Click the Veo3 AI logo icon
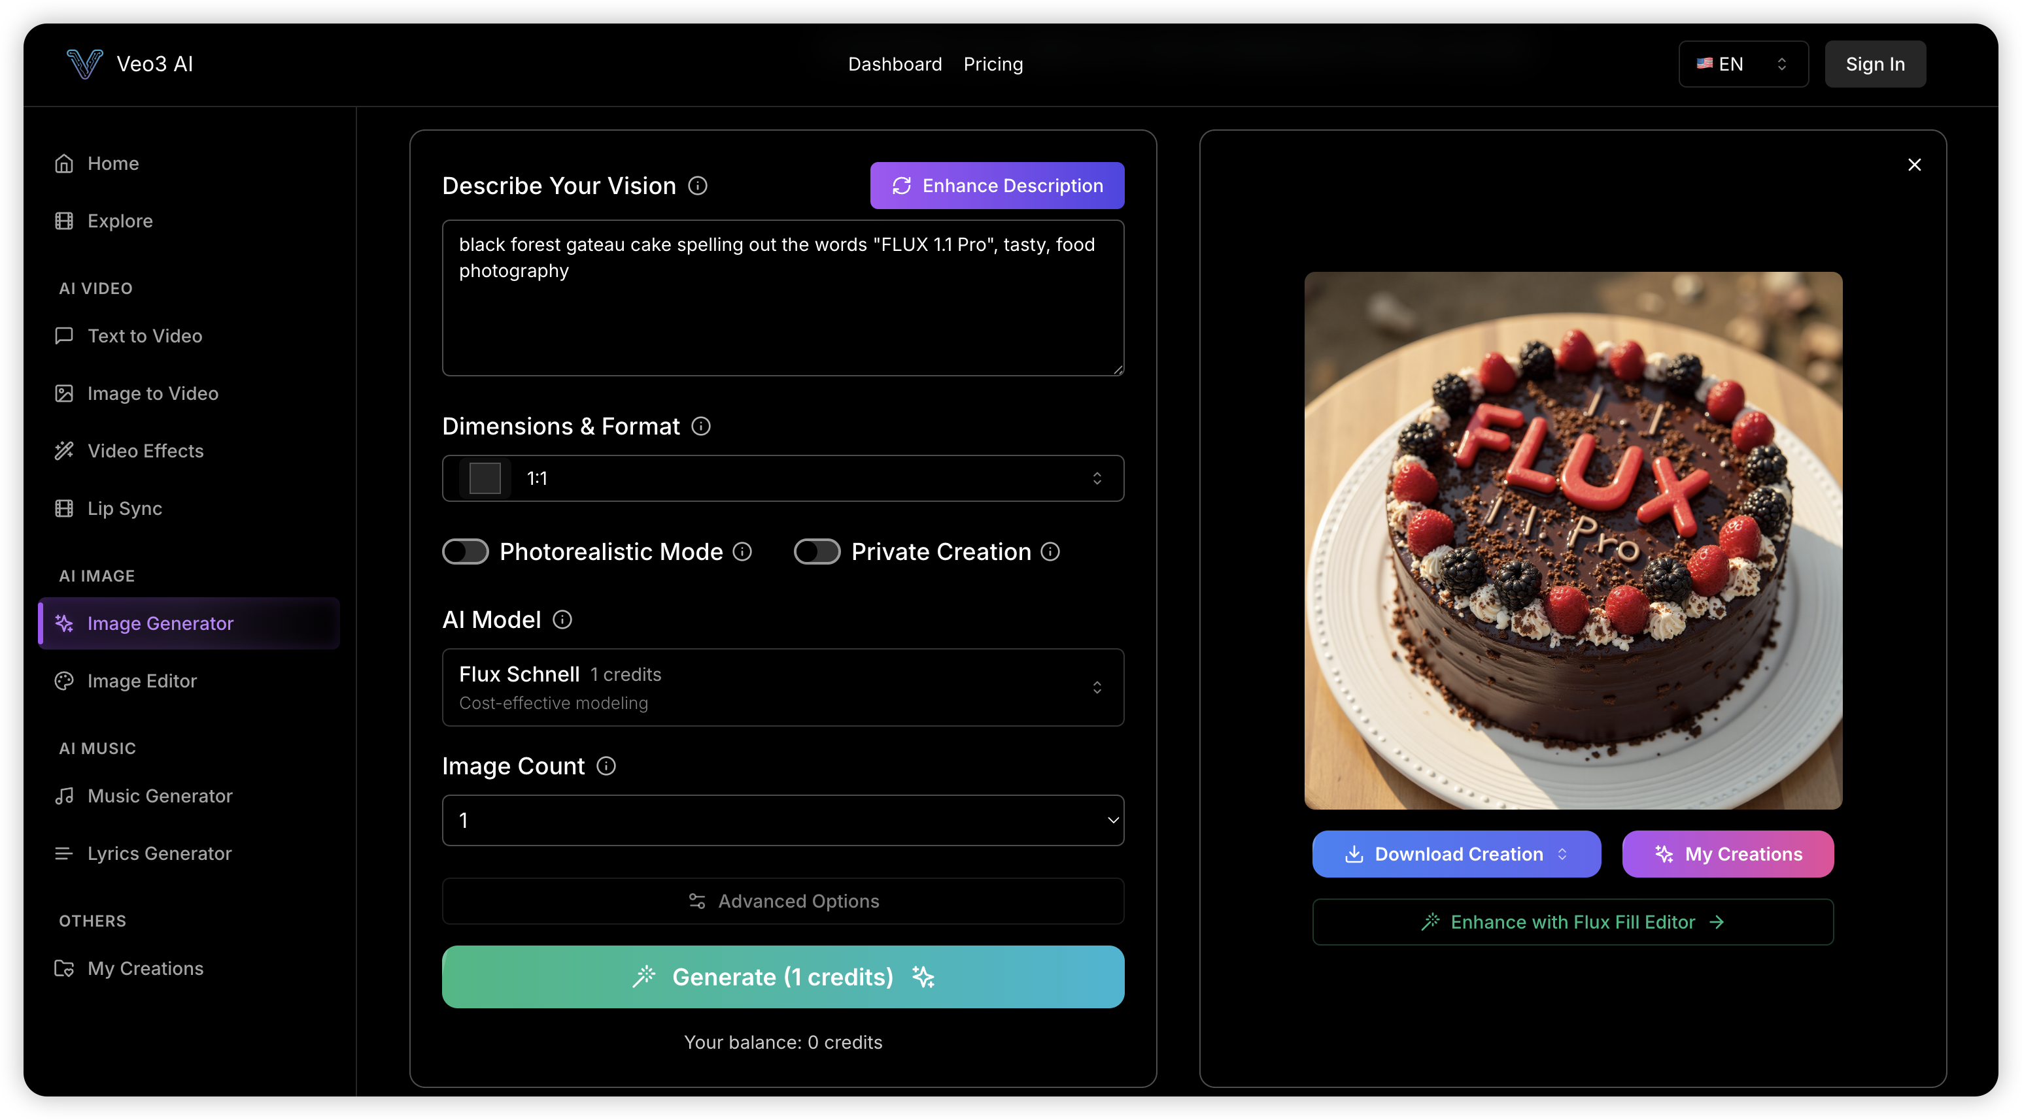2022x1120 pixels. pos(84,63)
